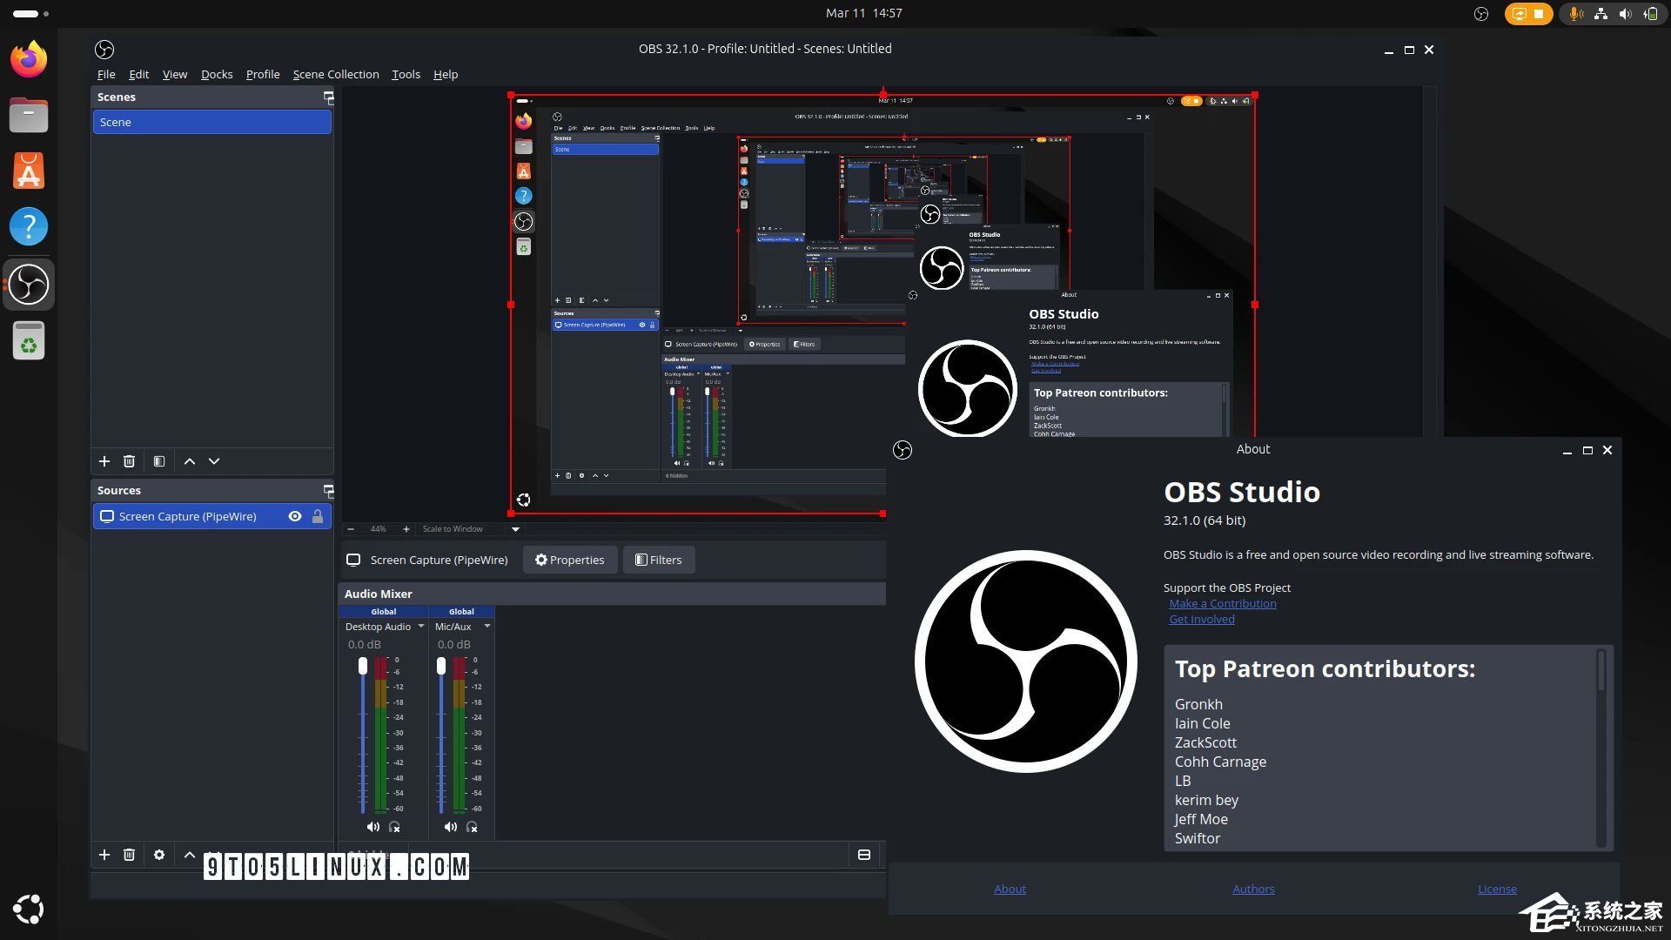
Task: Open the network icon in system tray
Action: (1601, 14)
